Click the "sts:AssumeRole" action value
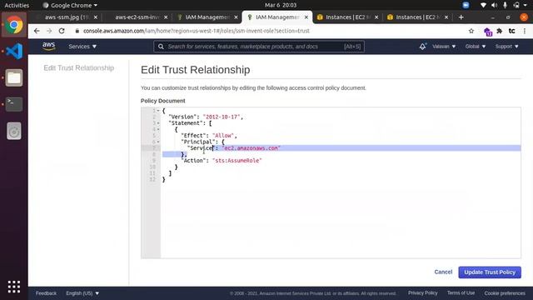Image resolution: width=533 pixels, height=300 pixels. tap(237, 161)
